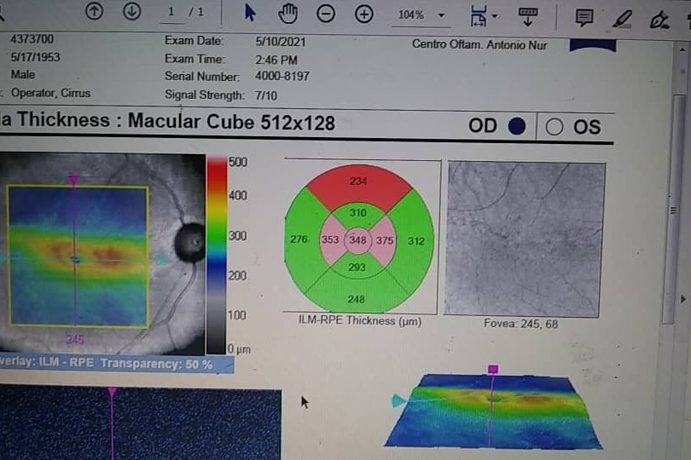Select the OS eye radio button
Image resolution: width=691 pixels, height=460 pixels.
(x=555, y=127)
